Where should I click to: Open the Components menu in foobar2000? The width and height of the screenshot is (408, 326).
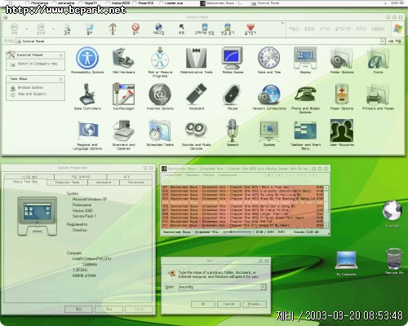tap(227, 175)
